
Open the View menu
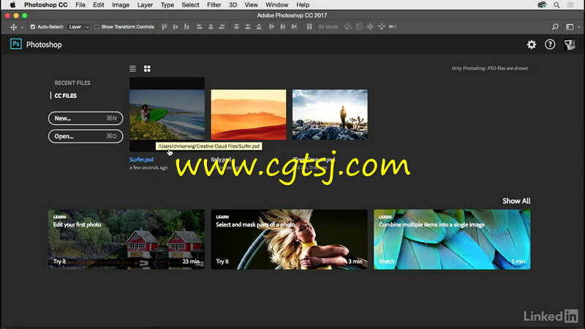pyautogui.click(x=251, y=5)
